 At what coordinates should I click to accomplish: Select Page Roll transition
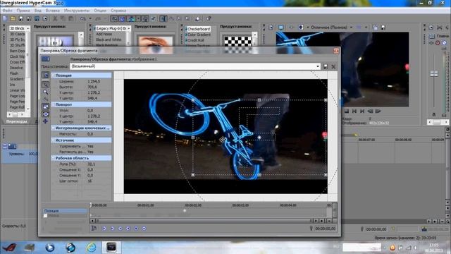[x=17, y=107]
